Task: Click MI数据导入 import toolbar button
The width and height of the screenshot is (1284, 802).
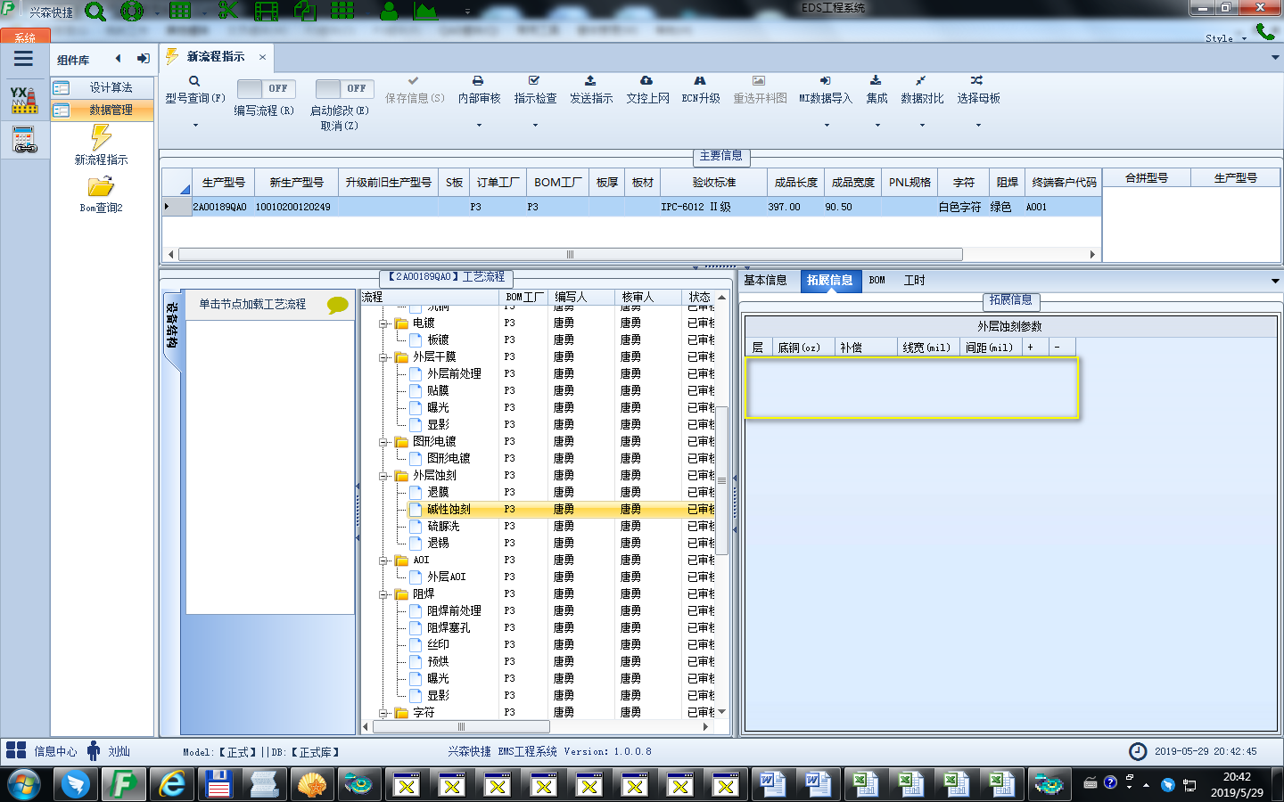Action: (826, 90)
